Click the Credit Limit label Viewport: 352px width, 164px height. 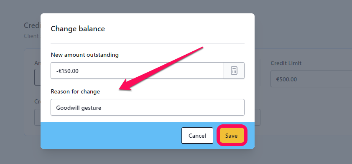(x=286, y=63)
